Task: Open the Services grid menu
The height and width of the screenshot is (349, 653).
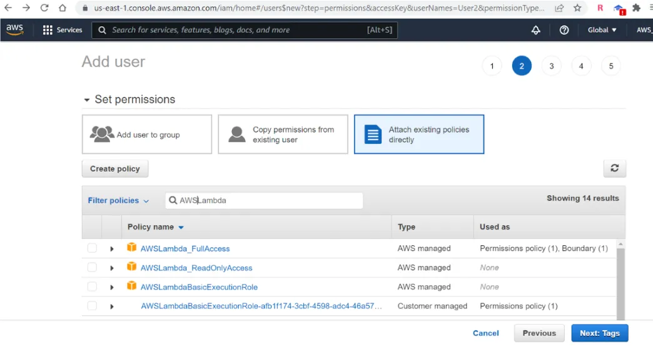Action: [63, 30]
